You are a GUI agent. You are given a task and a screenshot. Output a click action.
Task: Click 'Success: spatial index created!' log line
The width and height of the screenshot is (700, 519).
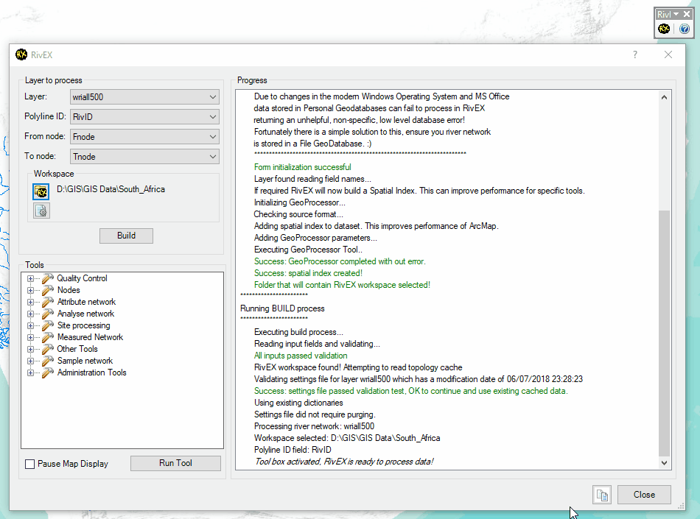click(x=308, y=273)
